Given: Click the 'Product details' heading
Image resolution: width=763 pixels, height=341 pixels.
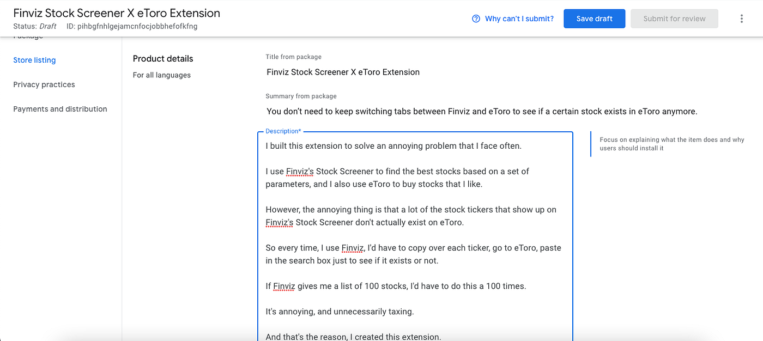Looking at the screenshot, I should (x=163, y=59).
